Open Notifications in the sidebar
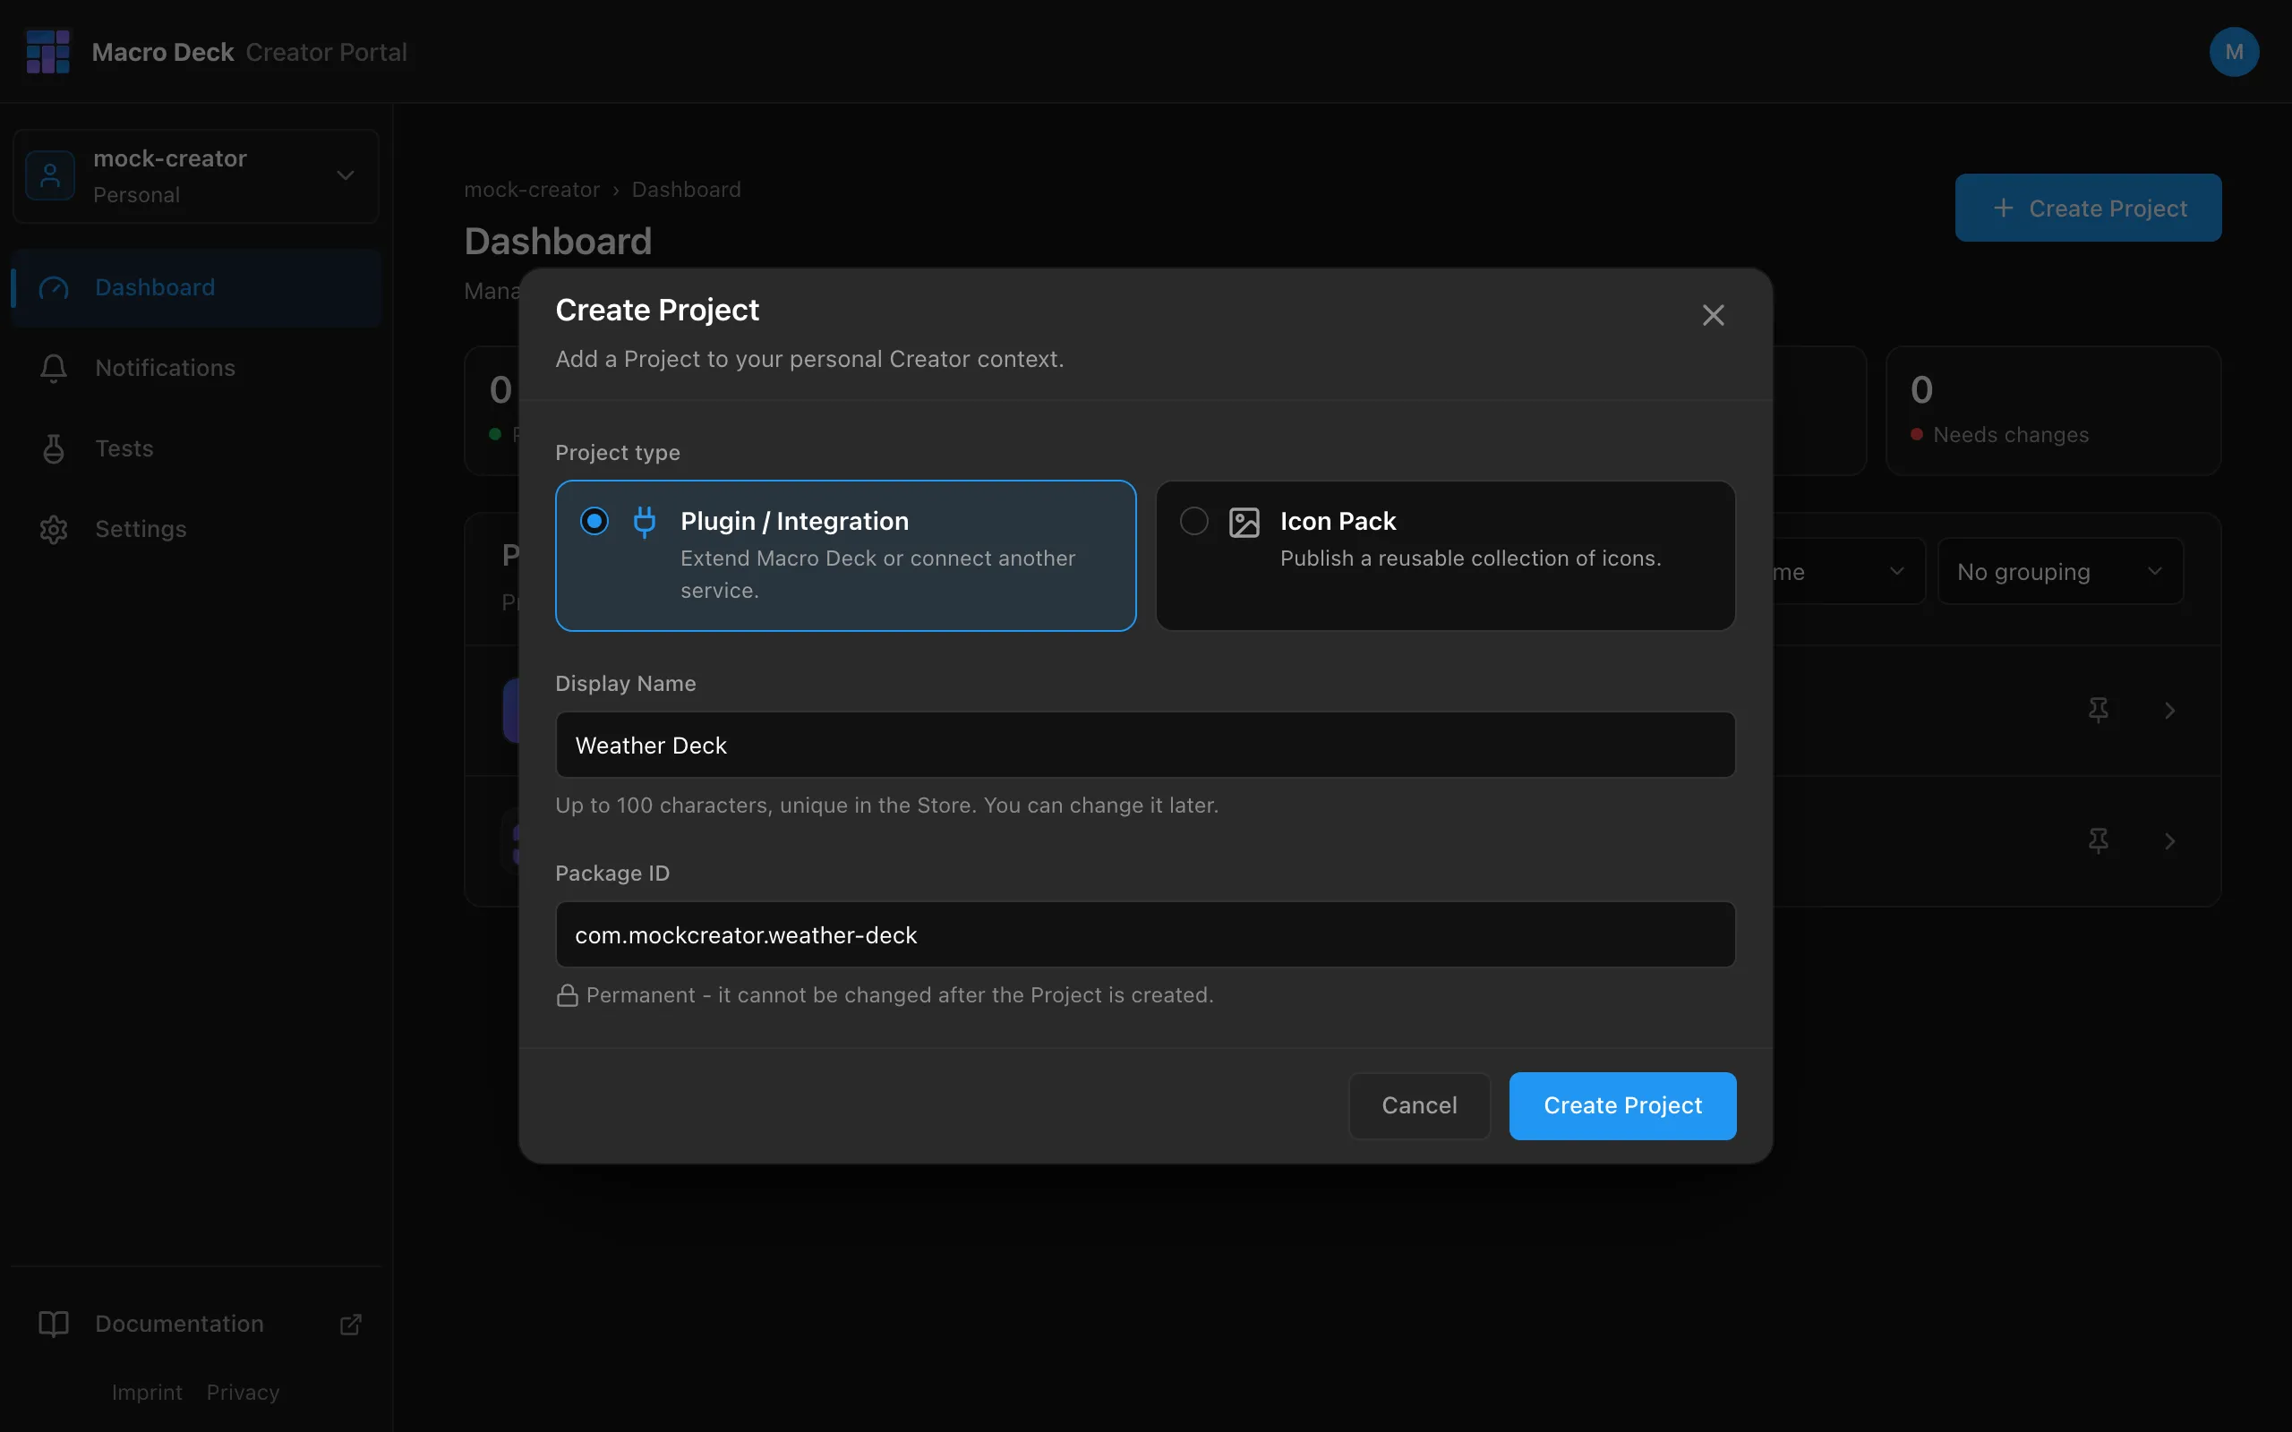The image size is (2292, 1432). coord(196,368)
